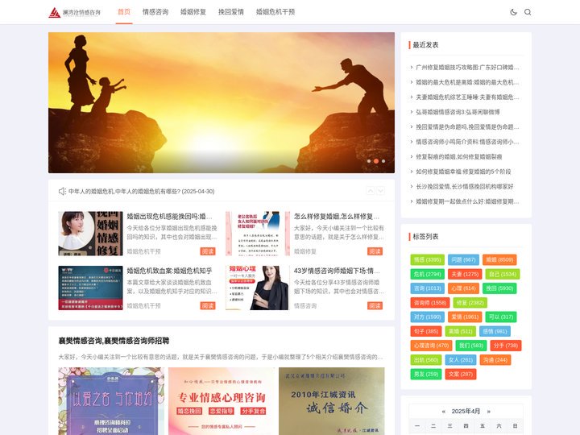
Task: Open thumbnail for 婚姻危机致血案 article
Action: 90,288
